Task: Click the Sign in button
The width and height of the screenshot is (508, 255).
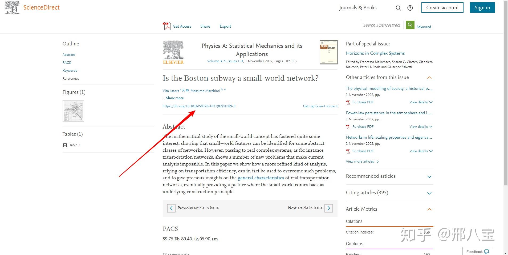Action: click(482, 7)
